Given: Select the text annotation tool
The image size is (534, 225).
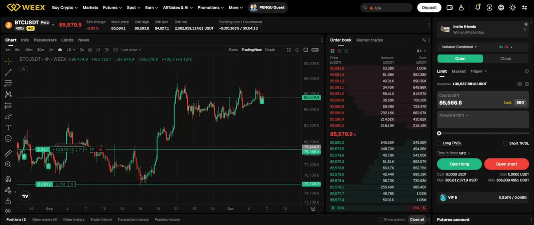Looking at the screenshot, I should 8,127.
